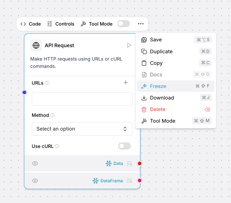Click the URLs text input field
Viewport: 231px width, 203px height.
pyautogui.click(x=82, y=99)
